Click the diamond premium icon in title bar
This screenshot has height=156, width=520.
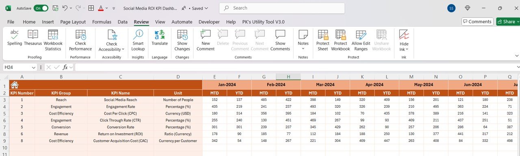click(468, 8)
